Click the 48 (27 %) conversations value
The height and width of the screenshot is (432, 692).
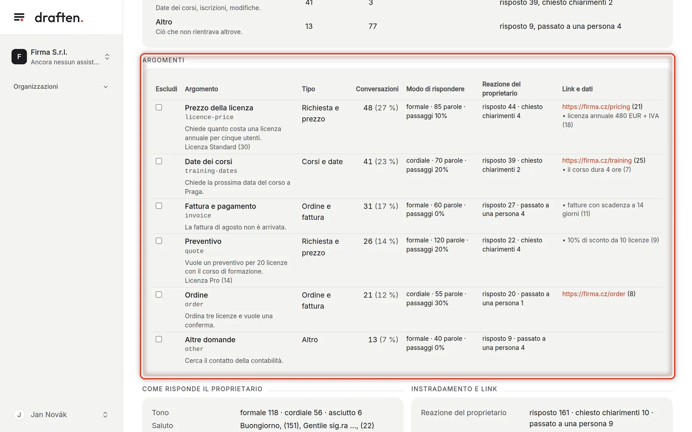pos(381,108)
